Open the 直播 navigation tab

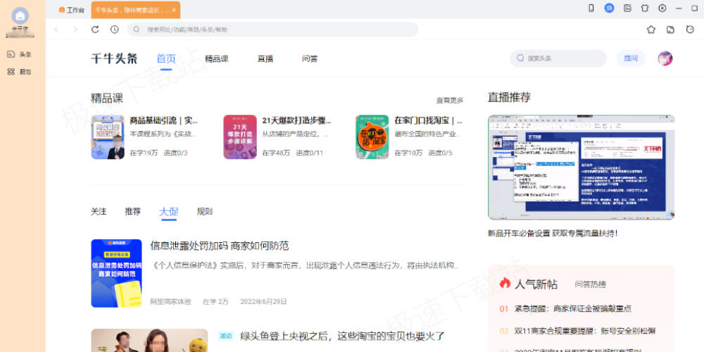(265, 59)
